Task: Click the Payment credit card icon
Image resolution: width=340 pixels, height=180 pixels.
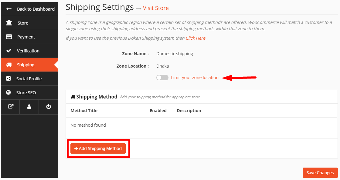Action: click(x=9, y=37)
